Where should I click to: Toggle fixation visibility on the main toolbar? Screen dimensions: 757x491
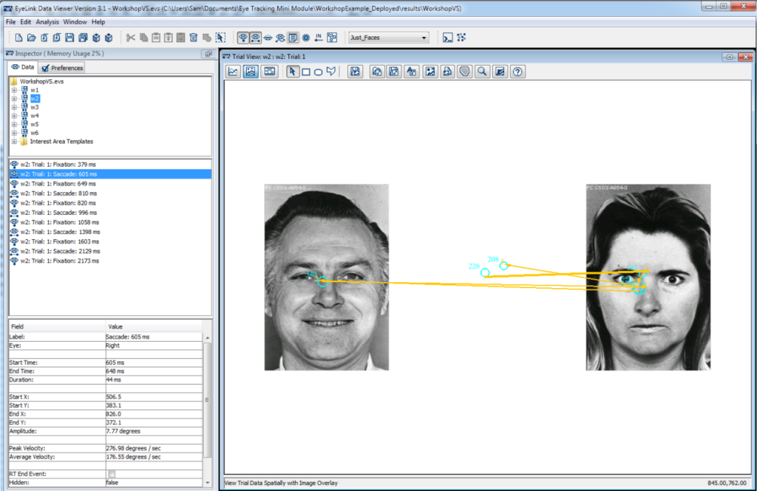pos(243,38)
